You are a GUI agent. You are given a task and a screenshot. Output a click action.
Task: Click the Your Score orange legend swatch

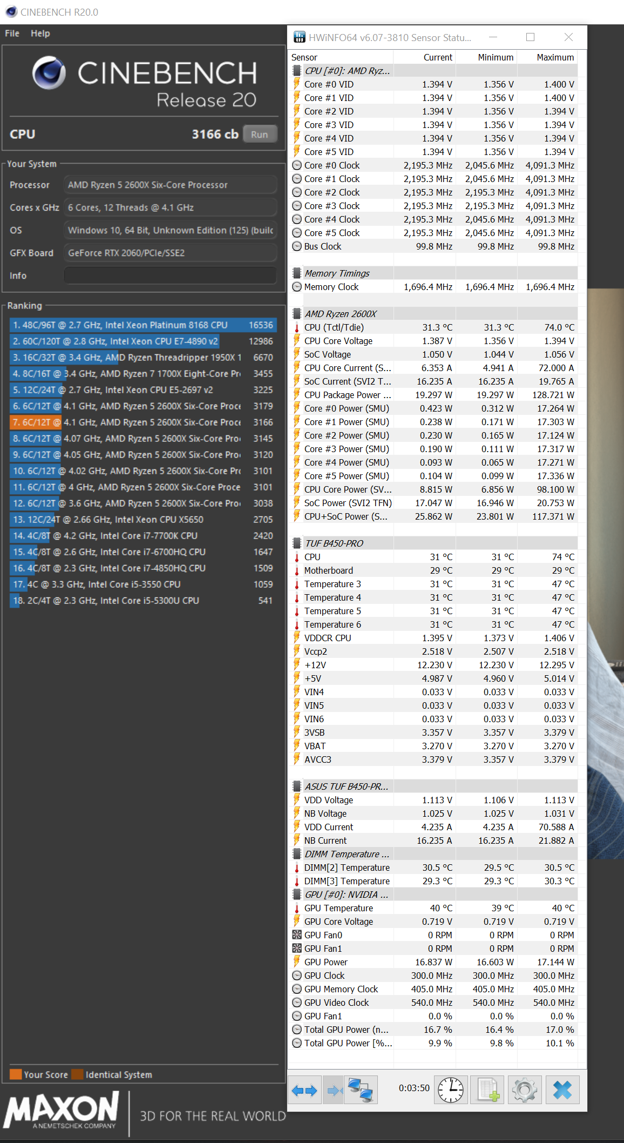point(16,1074)
